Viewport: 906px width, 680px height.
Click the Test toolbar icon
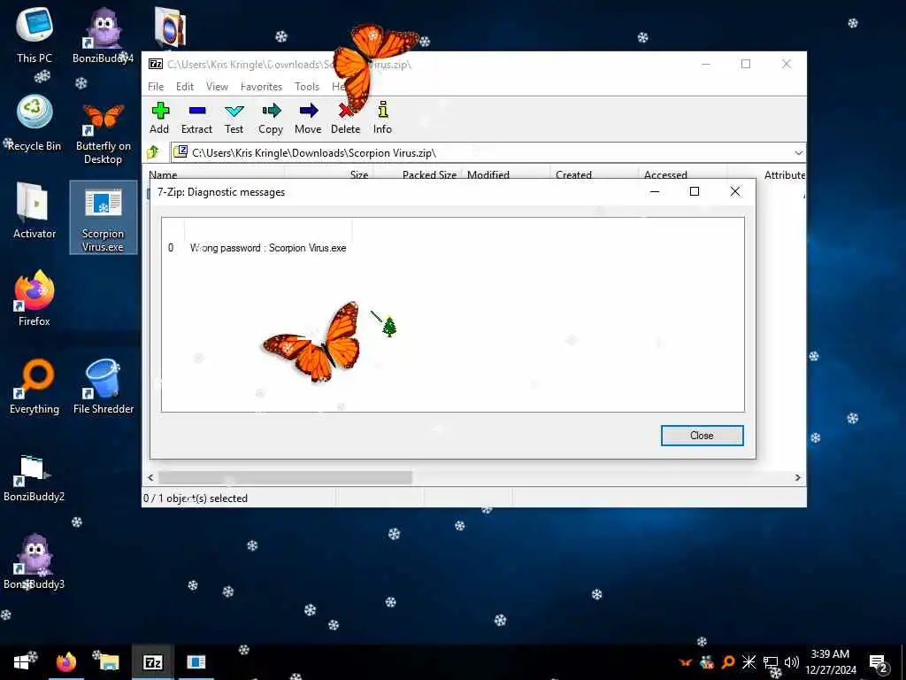click(234, 118)
